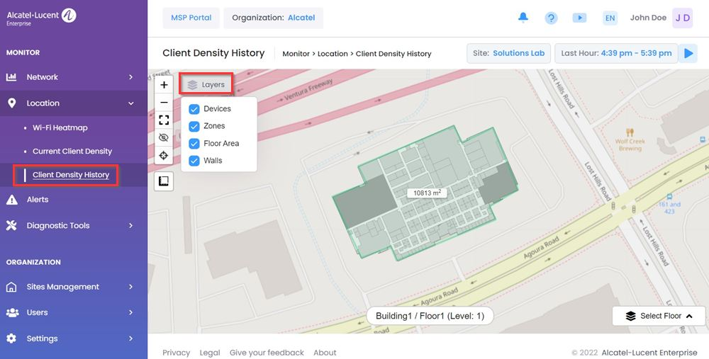Image resolution: width=709 pixels, height=359 pixels.
Task: Click the Settings gear icon
Action: click(x=11, y=338)
